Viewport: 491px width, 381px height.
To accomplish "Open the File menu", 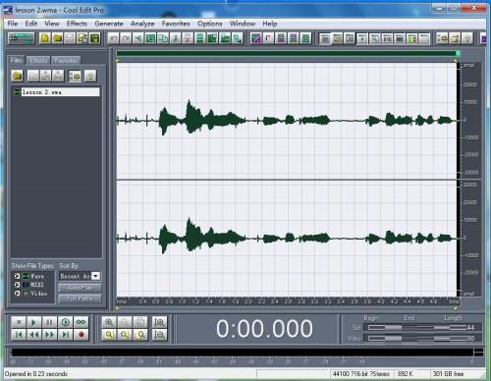I will [x=13, y=24].
